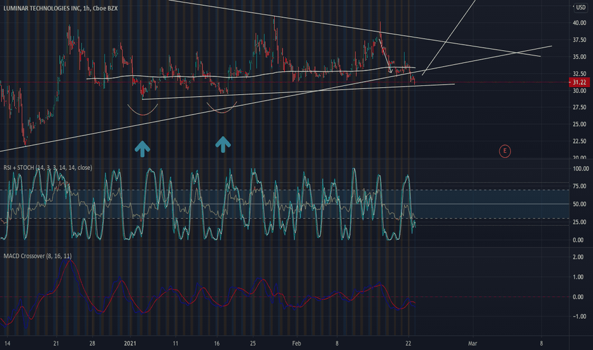Click the 37.50 price axis label
Screen dimensions: 593x350
coord(579,39)
